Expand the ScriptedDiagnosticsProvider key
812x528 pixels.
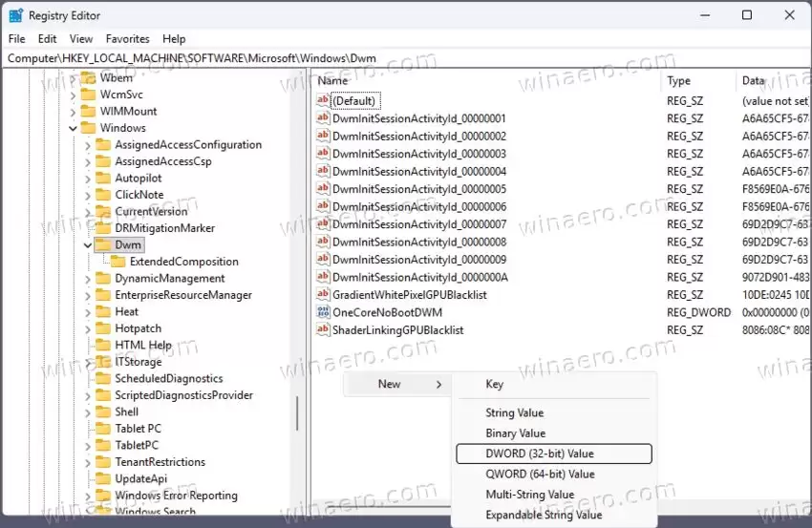pyautogui.click(x=88, y=395)
